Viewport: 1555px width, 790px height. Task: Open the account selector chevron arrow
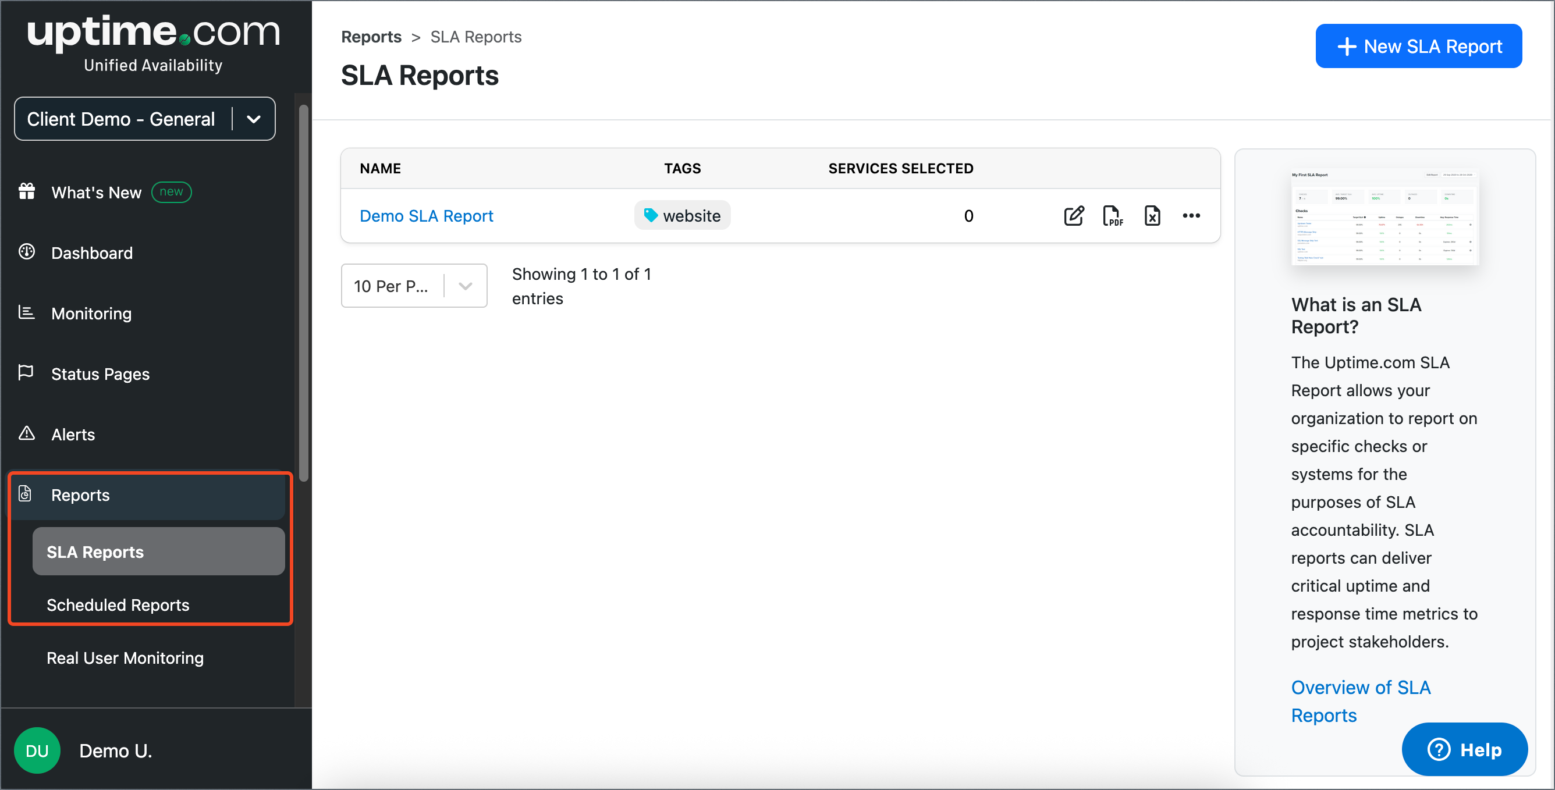[x=254, y=119]
